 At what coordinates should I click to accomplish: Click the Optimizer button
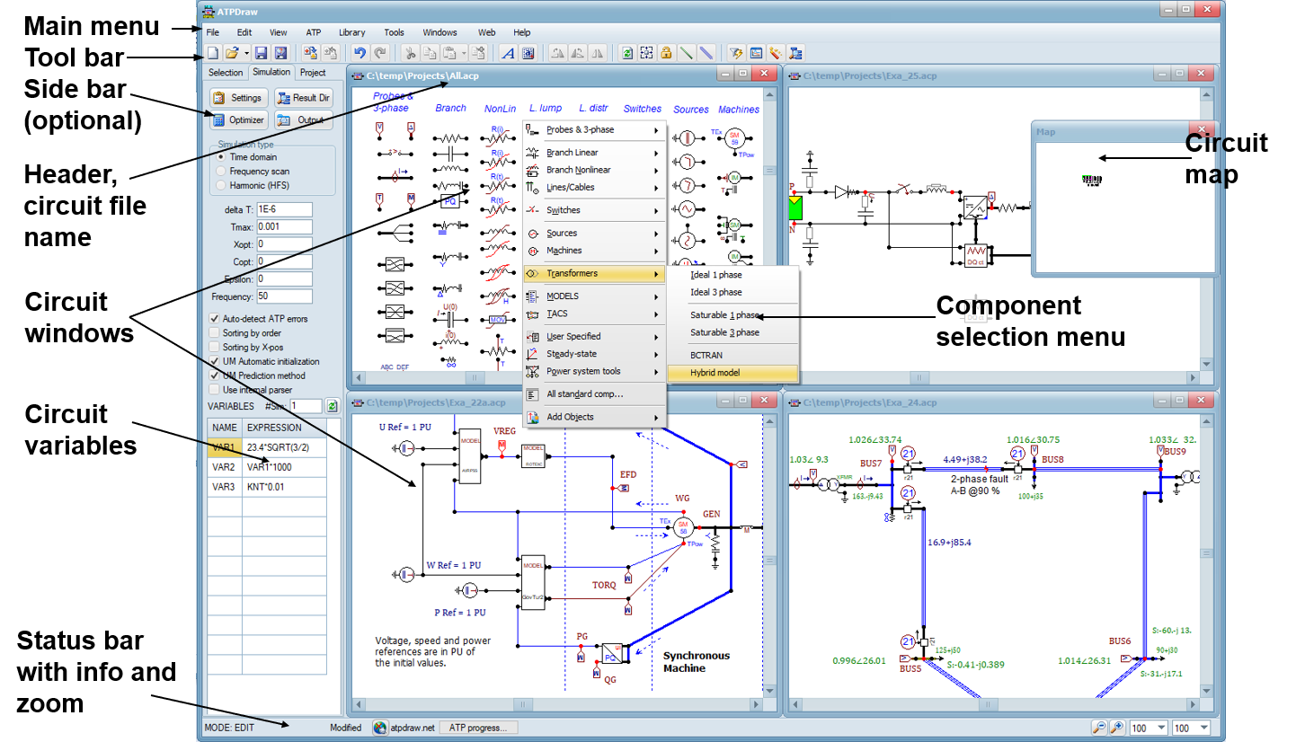click(238, 119)
